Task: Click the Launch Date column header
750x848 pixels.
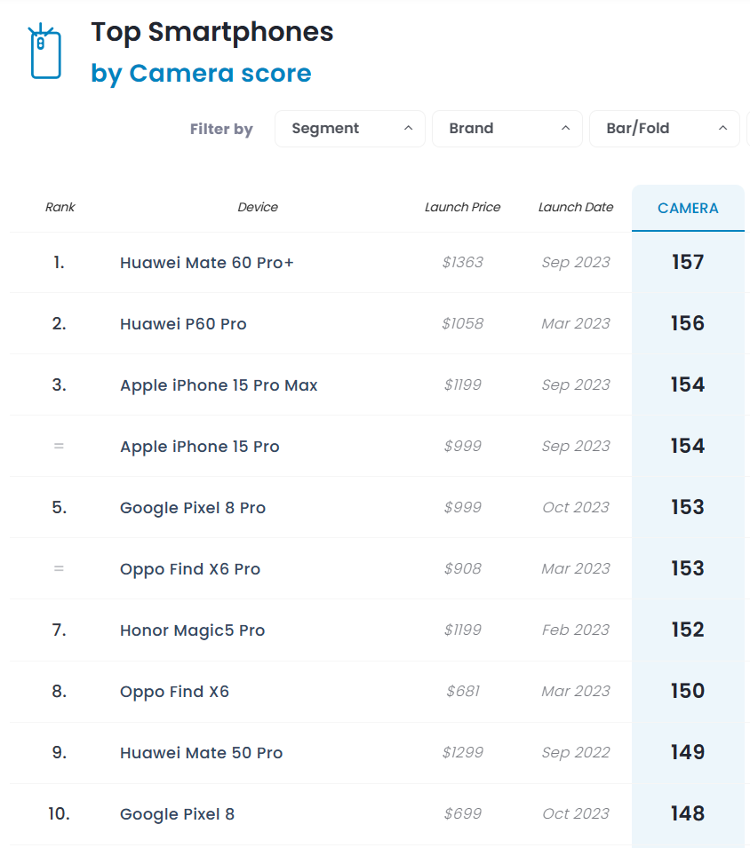Action: pos(576,207)
